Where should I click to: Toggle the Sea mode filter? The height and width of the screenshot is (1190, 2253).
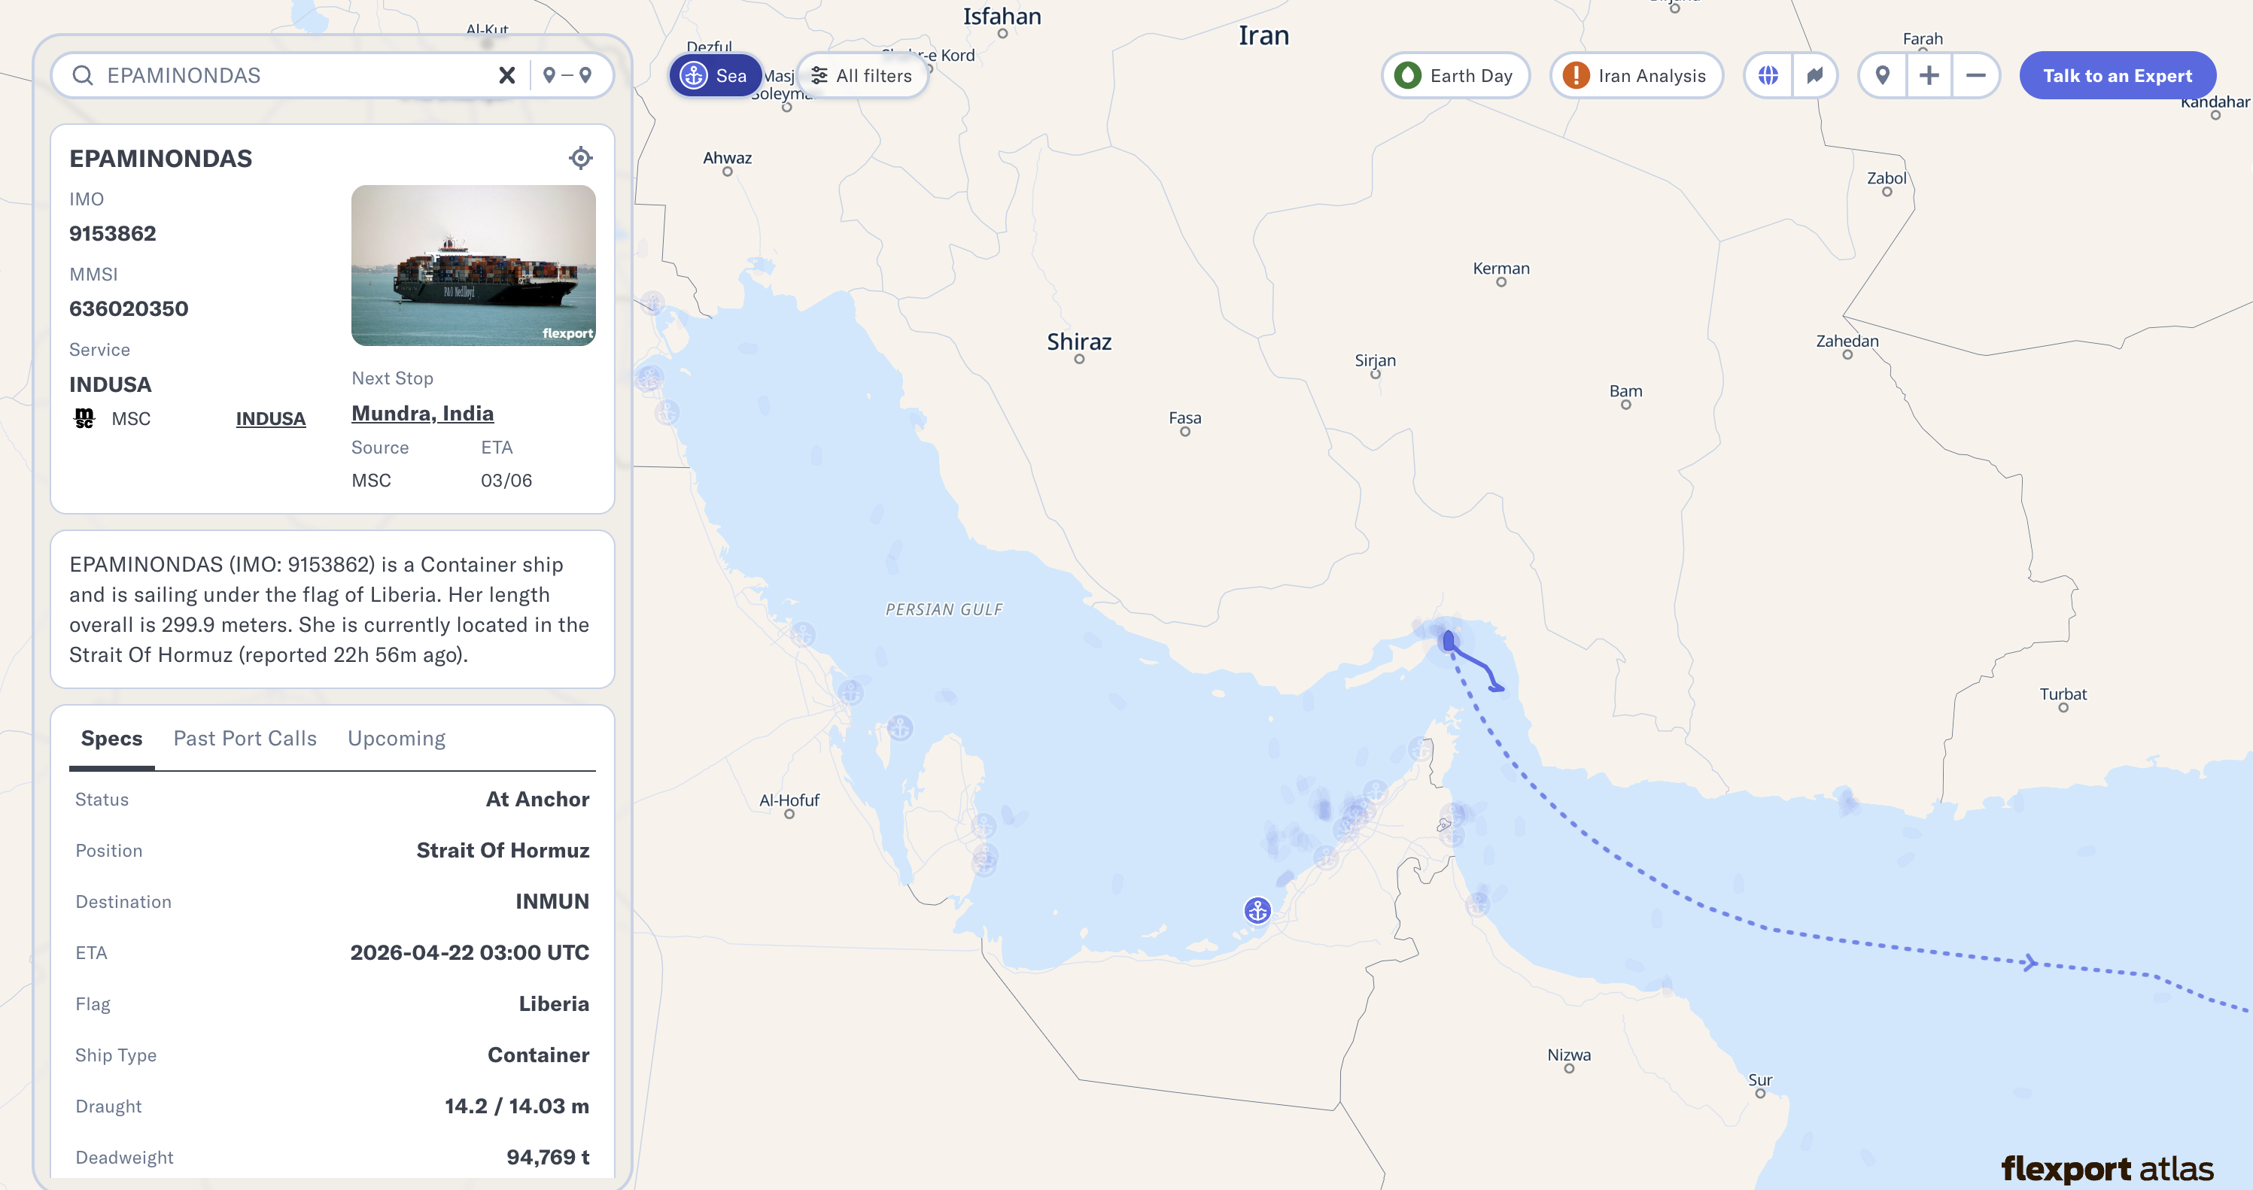point(715,75)
